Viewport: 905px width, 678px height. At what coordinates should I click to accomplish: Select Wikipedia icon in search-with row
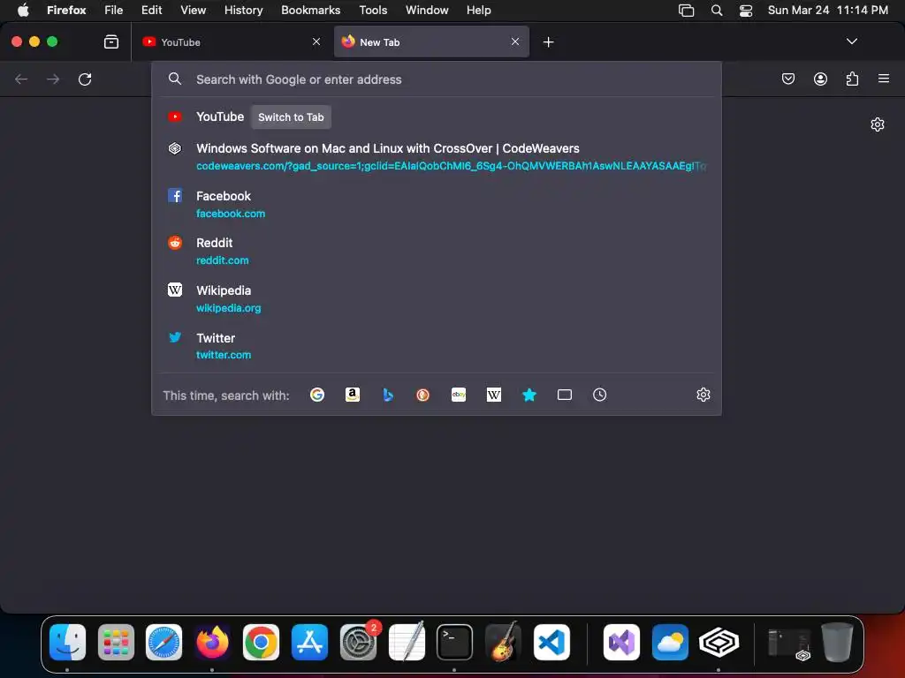pyautogui.click(x=494, y=395)
